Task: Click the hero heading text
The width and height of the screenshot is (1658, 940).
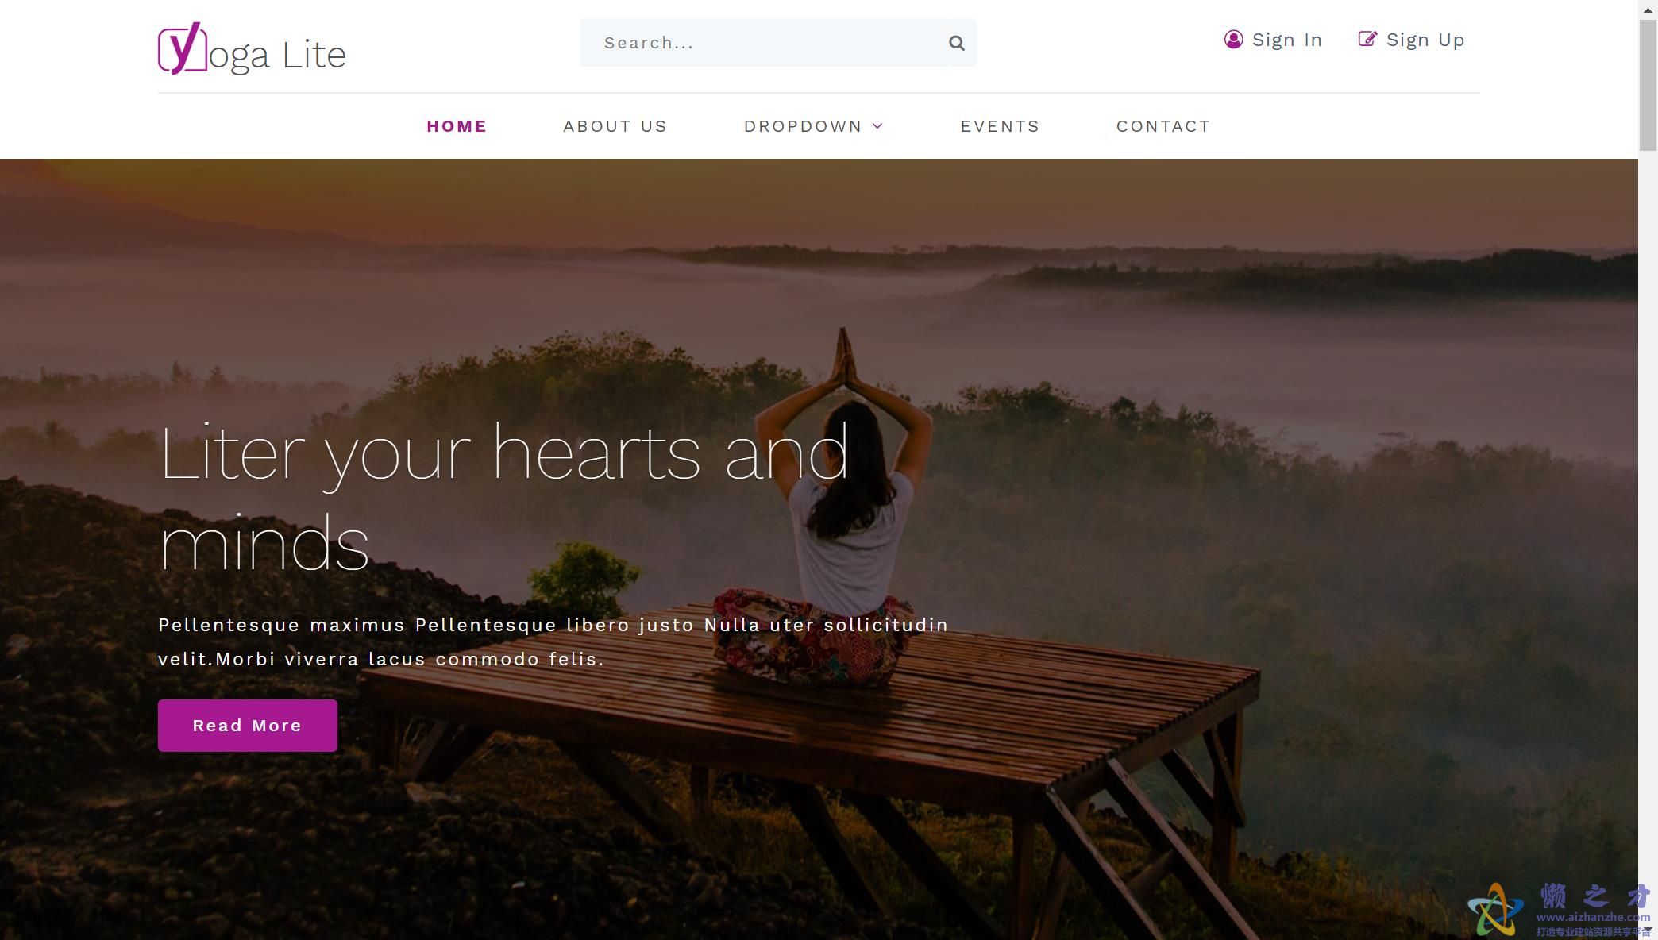Action: click(x=504, y=498)
